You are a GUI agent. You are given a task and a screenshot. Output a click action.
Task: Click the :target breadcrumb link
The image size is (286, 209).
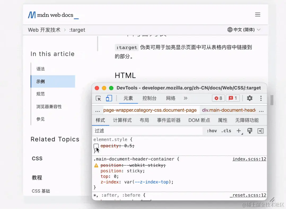[x=77, y=30]
